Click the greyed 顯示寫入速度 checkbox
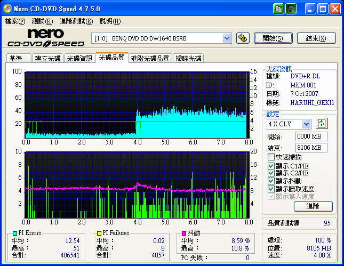The height and width of the screenshot is (266, 344). click(x=271, y=197)
